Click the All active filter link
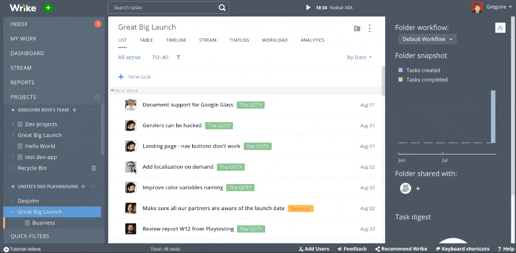The width and height of the screenshot is (516, 253). coord(129,57)
